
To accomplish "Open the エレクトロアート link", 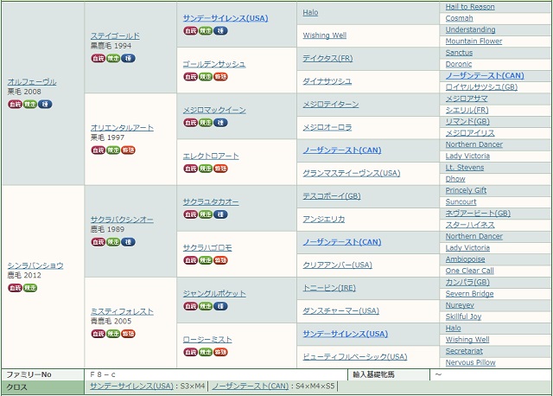I will pyautogui.click(x=211, y=156).
